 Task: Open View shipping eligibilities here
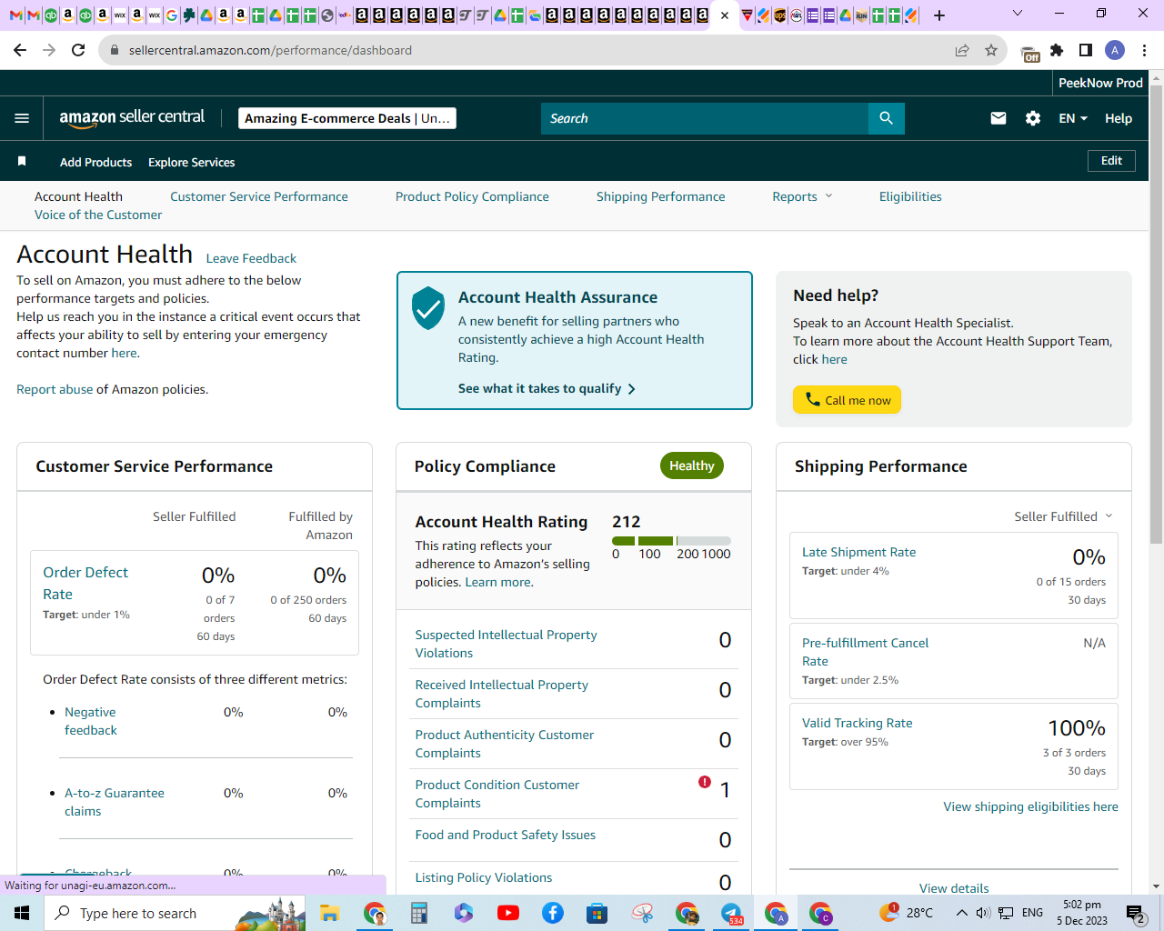[x=1030, y=806]
